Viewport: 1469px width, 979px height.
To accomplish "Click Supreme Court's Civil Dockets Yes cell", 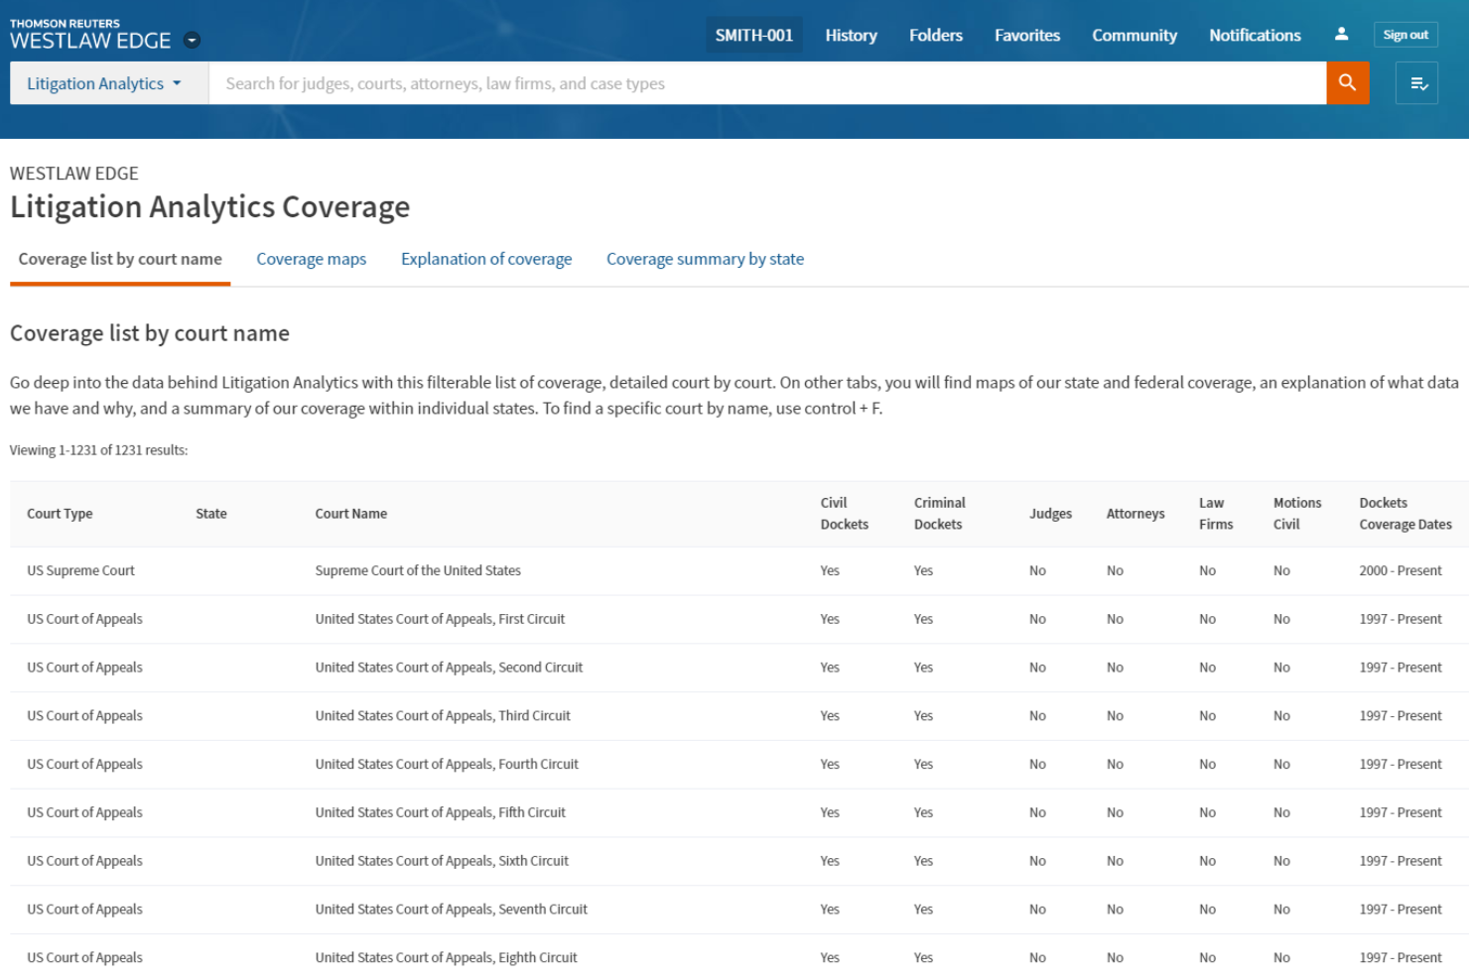I will 830,571.
